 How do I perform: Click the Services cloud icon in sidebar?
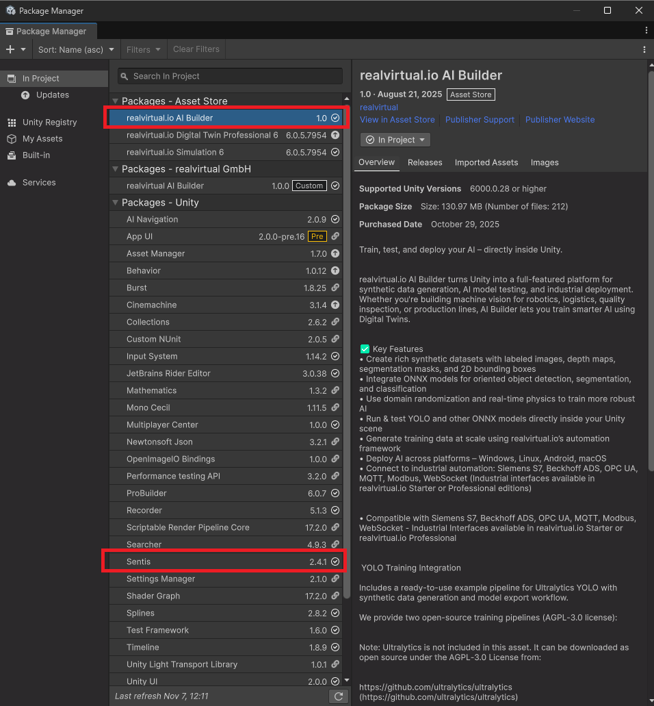(12, 183)
